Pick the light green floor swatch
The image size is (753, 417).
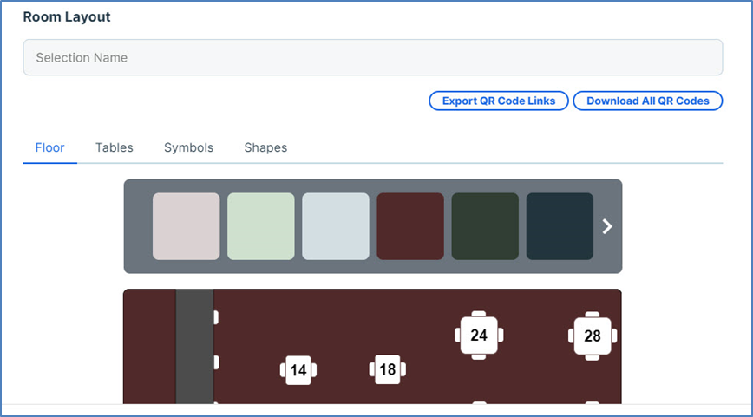point(261,226)
